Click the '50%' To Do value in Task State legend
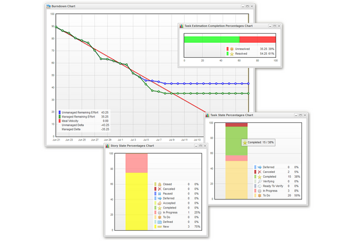 coord(297,196)
